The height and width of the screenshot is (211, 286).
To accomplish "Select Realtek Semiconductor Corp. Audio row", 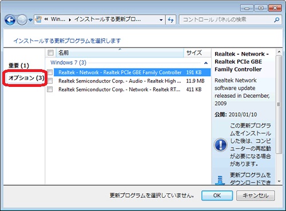I will pyautogui.click(x=132, y=81).
